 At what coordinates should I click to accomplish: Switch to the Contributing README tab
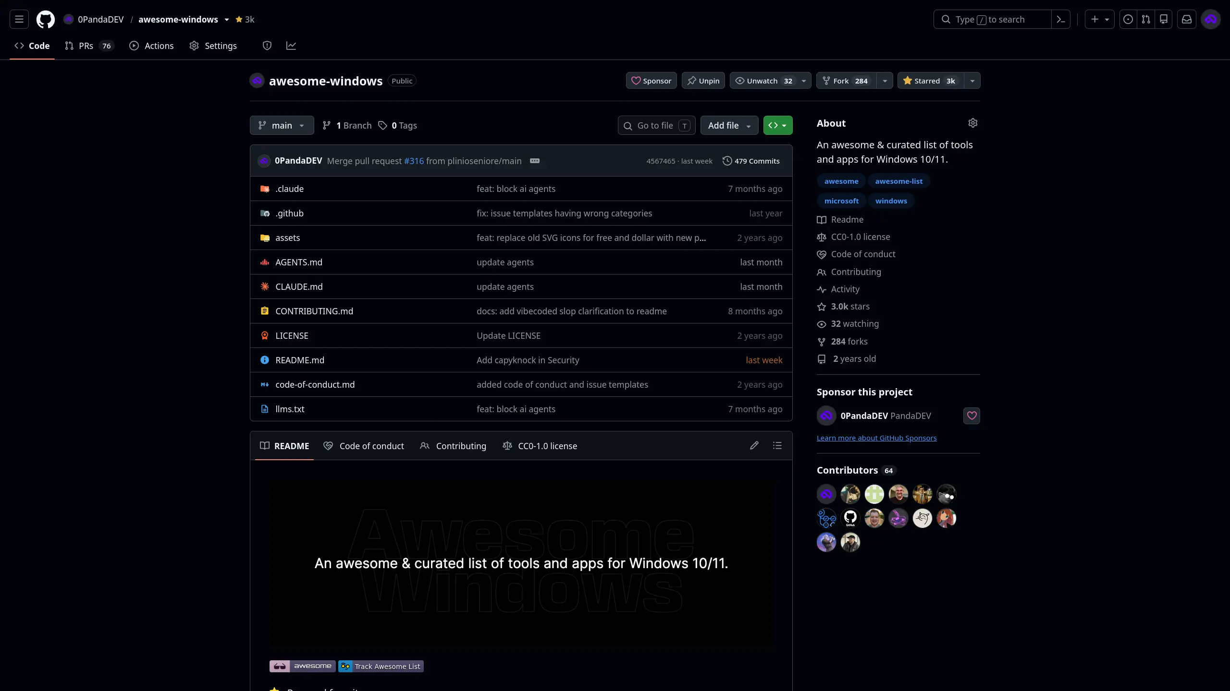pos(453,446)
